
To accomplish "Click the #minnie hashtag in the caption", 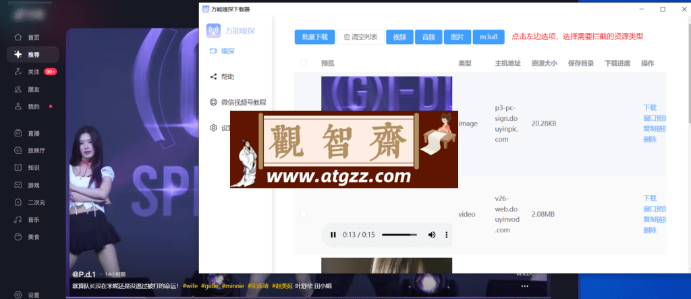I will coord(233,286).
